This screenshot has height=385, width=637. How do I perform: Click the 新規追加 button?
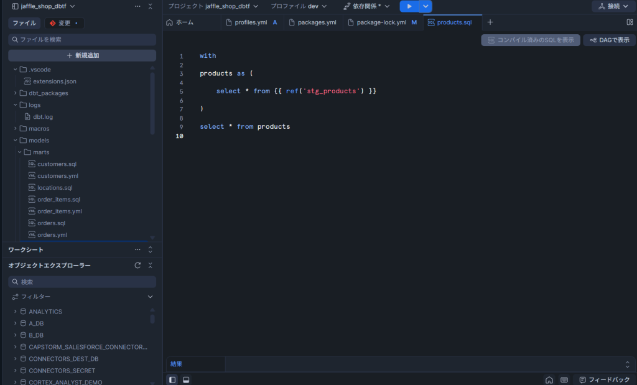82,55
